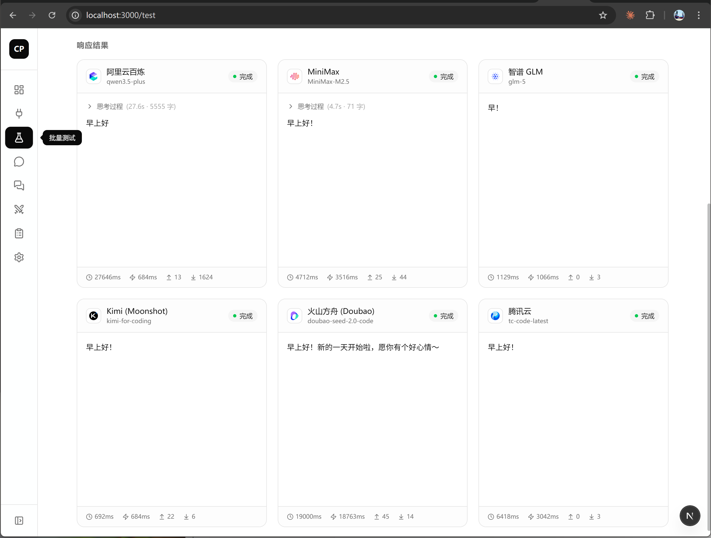
Task: Reload the page in the browser
Action: click(x=52, y=15)
